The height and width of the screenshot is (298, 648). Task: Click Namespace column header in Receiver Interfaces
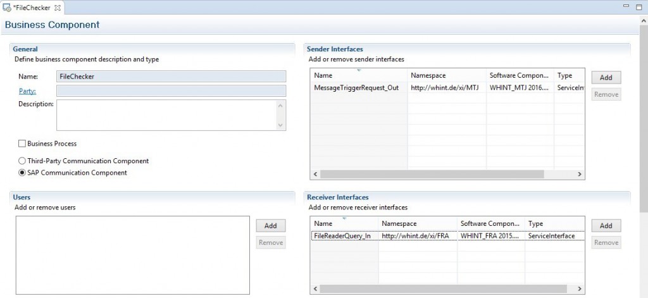pos(418,223)
